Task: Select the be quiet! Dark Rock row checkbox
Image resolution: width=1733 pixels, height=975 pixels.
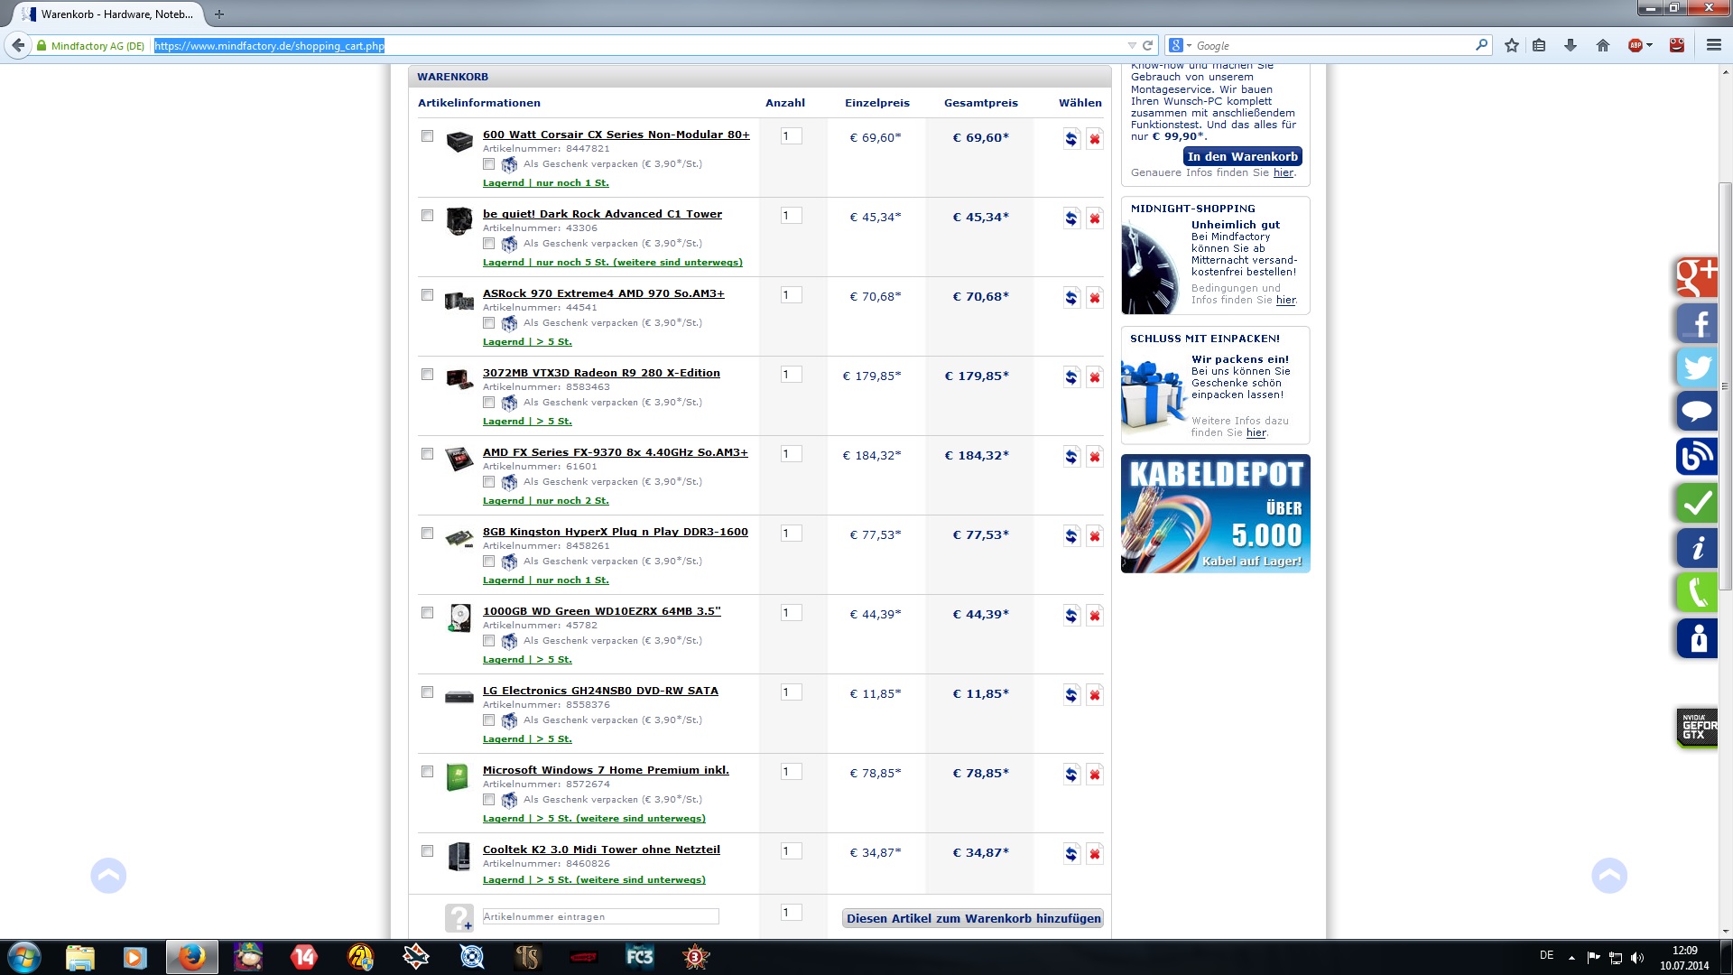Action: click(x=428, y=216)
